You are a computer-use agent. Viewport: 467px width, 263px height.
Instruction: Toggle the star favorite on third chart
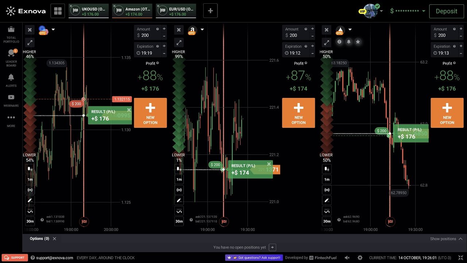pyautogui.click(x=358, y=42)
